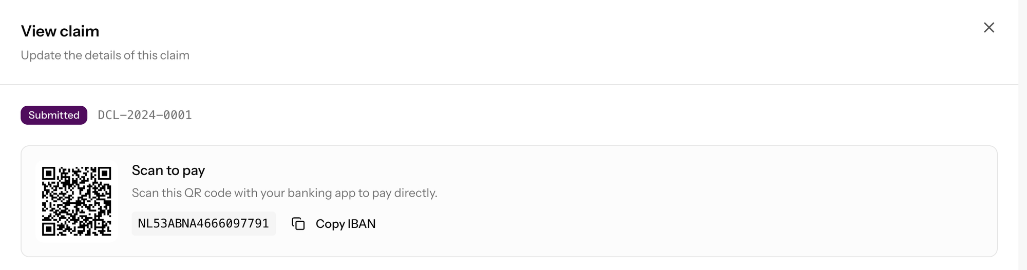The image size is (1027, 270).
Task: Select claim number DCL-2024-0001
Action: (x=145, y=115)
